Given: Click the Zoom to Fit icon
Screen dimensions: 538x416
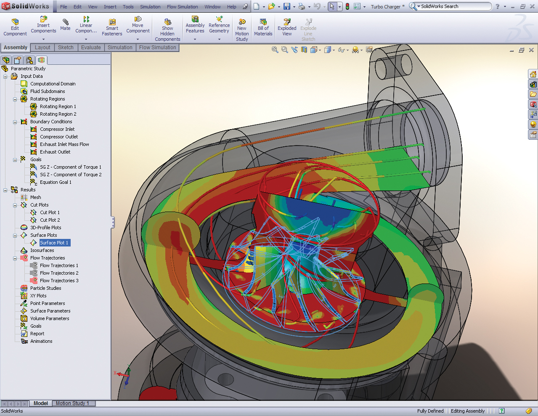Looking at the screenshot, I should [275, 49].
